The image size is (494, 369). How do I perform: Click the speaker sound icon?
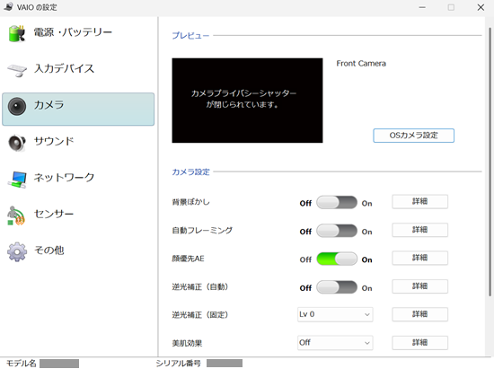pyautogui.click(x=17, y=143)
